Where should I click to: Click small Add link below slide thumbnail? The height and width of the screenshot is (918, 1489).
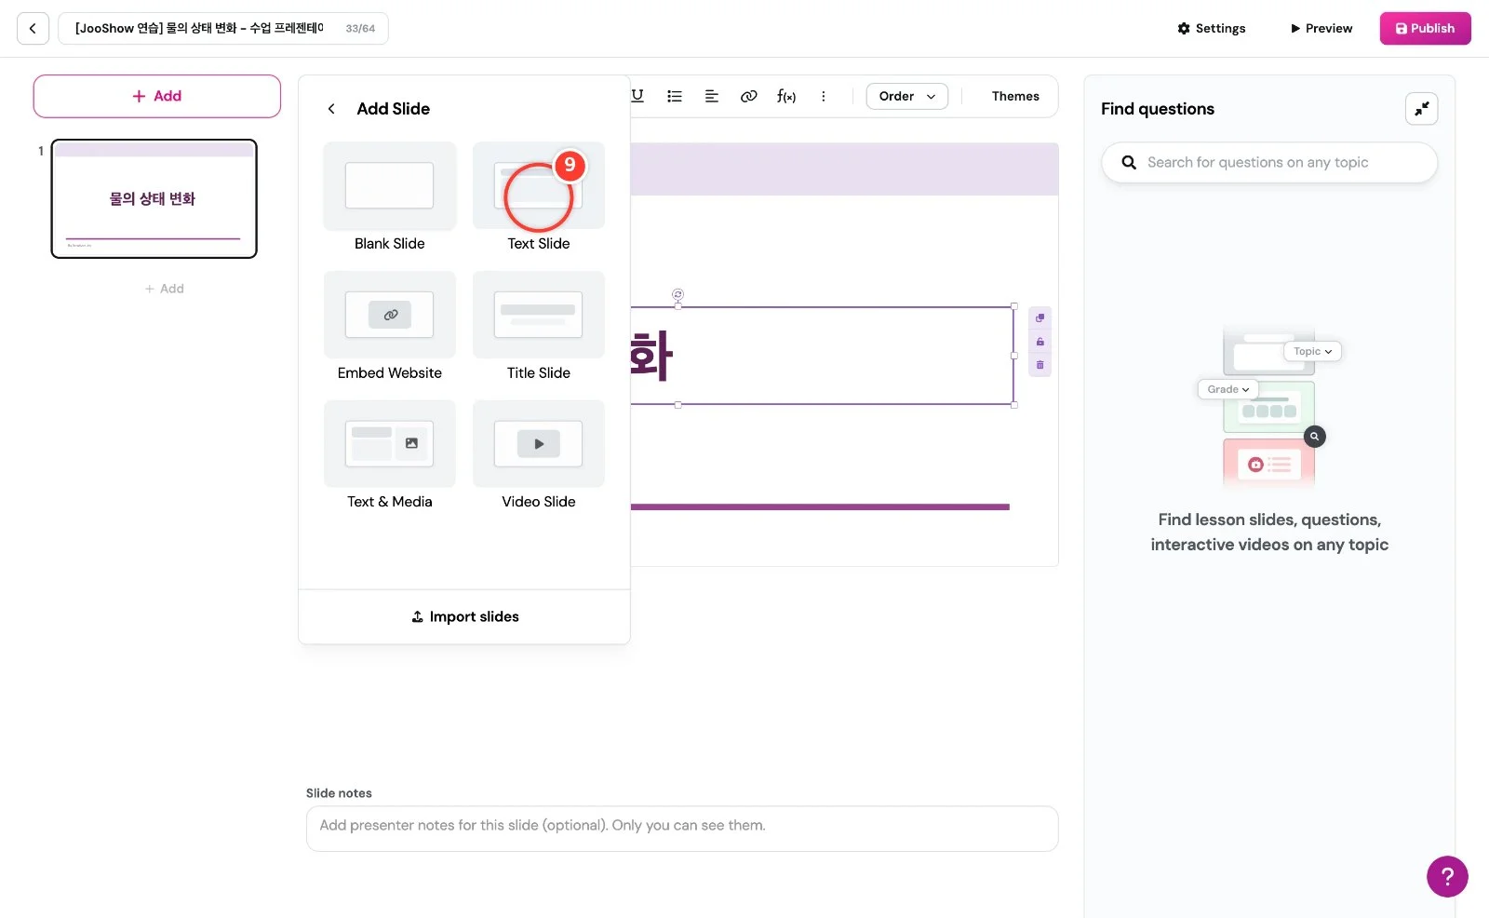pyautogui.click(x=165, y=289)
